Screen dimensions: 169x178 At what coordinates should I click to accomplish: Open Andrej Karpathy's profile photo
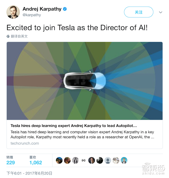pos(13,12)
